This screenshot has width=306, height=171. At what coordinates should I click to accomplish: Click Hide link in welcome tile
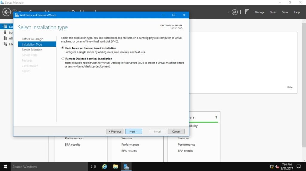pyautogui.click(x=290, y=87)
